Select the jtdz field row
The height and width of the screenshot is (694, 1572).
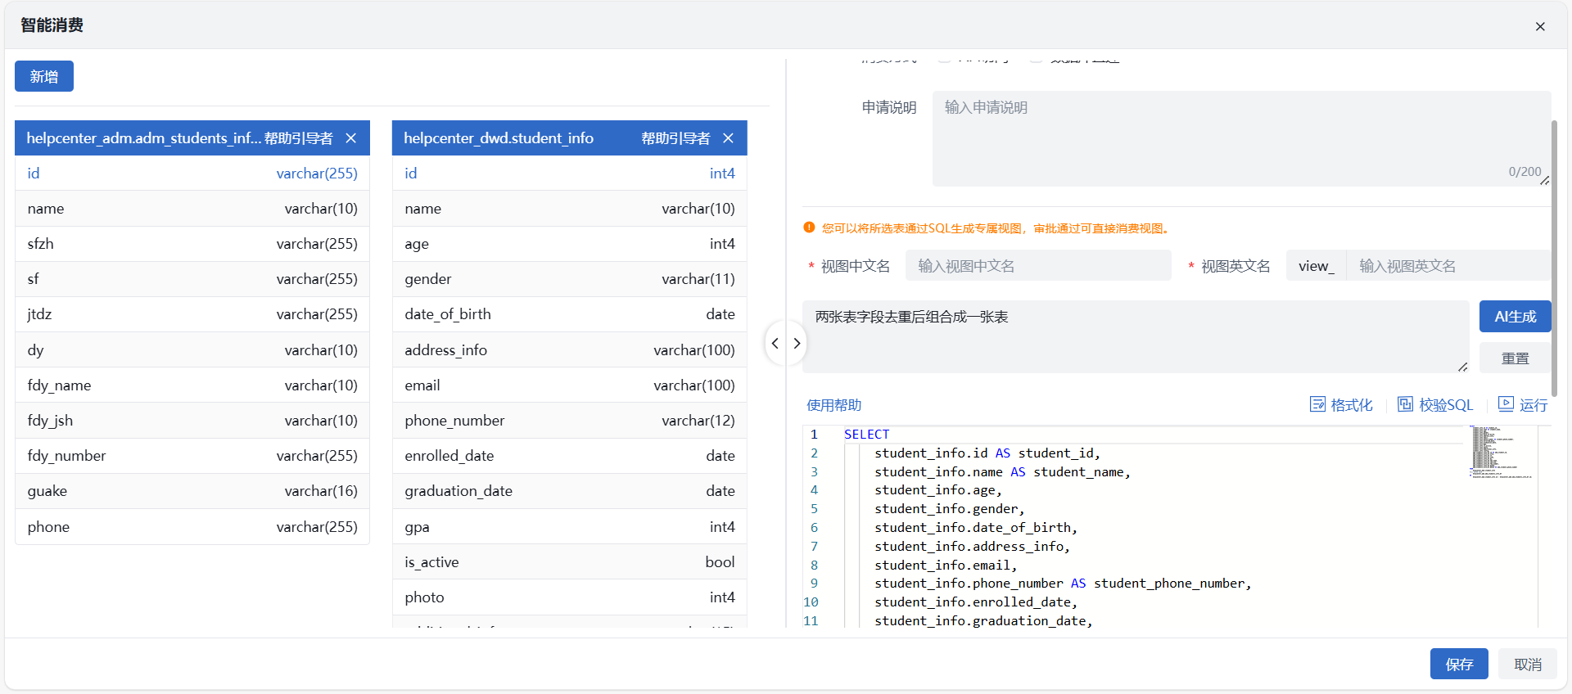click(x=192, y=314)
